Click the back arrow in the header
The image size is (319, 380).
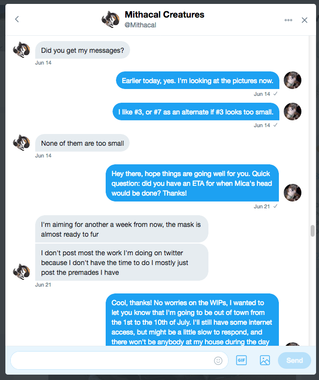[17, 20]
